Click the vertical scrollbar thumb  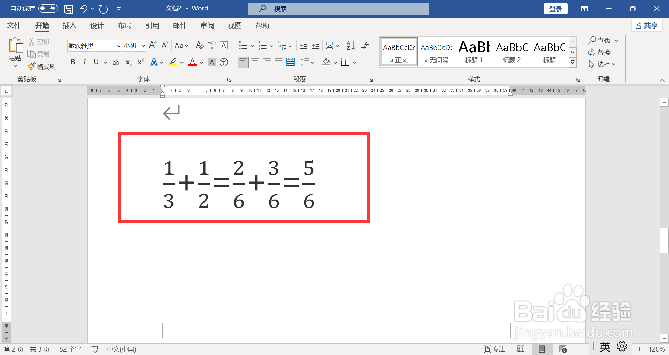(664, 241)
